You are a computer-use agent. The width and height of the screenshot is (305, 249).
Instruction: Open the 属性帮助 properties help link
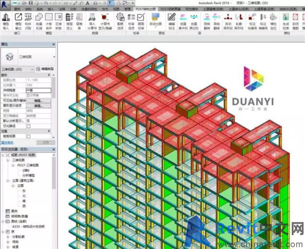tap(7, 143)
